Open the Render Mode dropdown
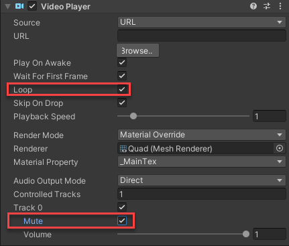 (x=202, y=135)
